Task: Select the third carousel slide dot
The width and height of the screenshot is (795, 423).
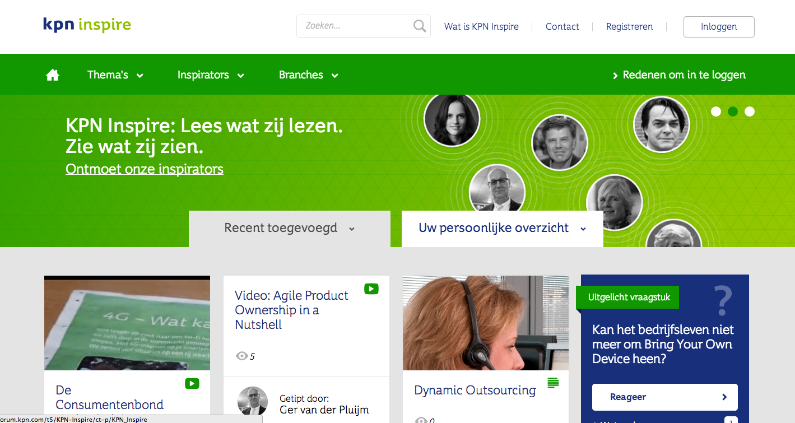Action: (750, 111)
